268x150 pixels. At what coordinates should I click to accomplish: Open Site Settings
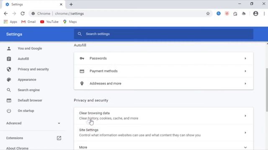164,132
